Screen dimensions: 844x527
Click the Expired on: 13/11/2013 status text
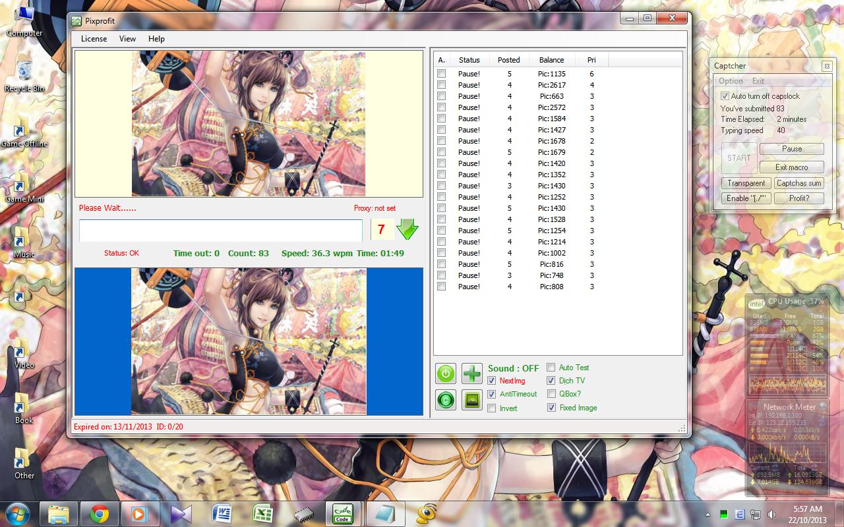click(113, 427)
